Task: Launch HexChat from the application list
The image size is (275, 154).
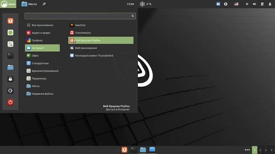Action: tap(101, 25)
